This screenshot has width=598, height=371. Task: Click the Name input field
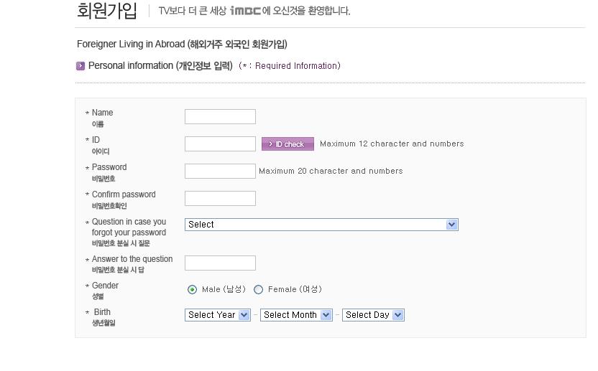coord(220,116)
